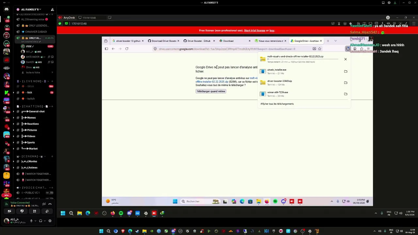
Task: Click the downloads toolbar icon in browser
Action: (348, 49)
